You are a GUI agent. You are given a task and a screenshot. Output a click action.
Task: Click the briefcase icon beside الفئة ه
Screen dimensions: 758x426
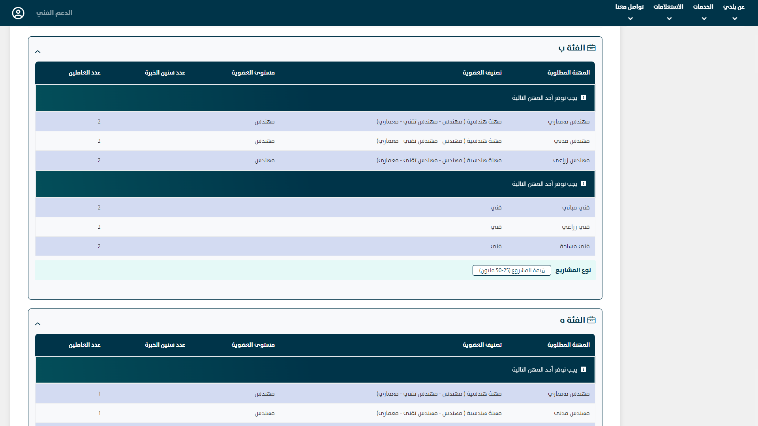[591, 320]
